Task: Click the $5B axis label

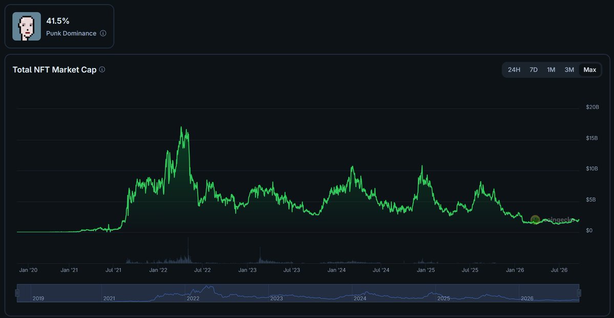Action: (590, 199)
